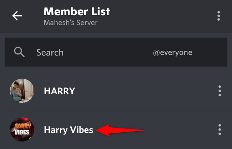The width and height of the screenshot is (232, 149).
Task: Click blank space right of the red arrow
Action: [178, 130]
